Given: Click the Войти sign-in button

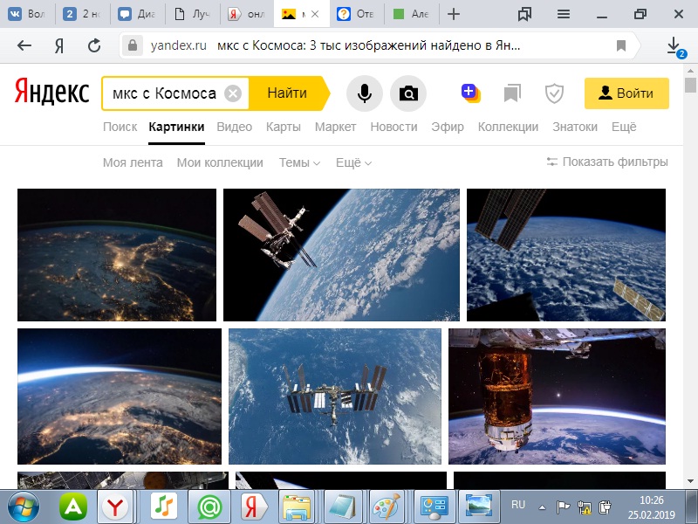Looking at the screenshot, I should 626,93.
